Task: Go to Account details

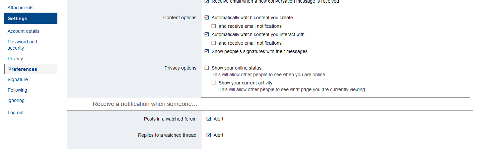Action: click(x=24, y=31)
